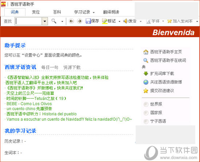Click the 保存 floppy disk icon

click(88, 21)
